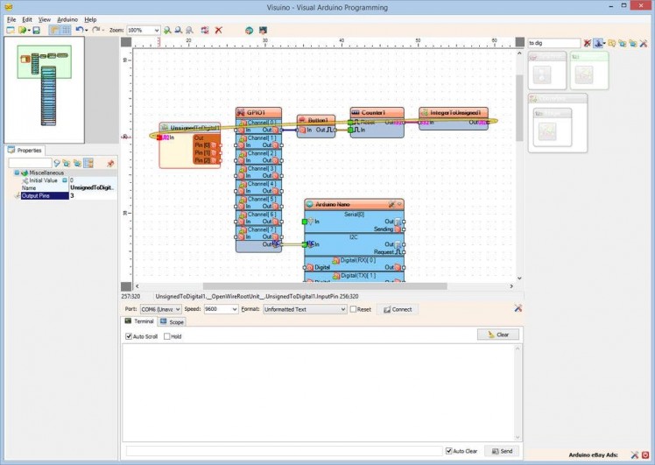Open the Arduino Nano settings tool icon
The width and height of the screenshot is (655, 465).
pyautogui.click(x=391, y=203)
